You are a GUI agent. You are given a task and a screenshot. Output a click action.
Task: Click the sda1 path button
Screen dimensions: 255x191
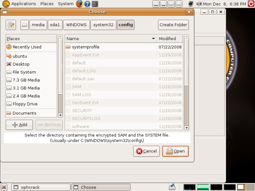55,25
